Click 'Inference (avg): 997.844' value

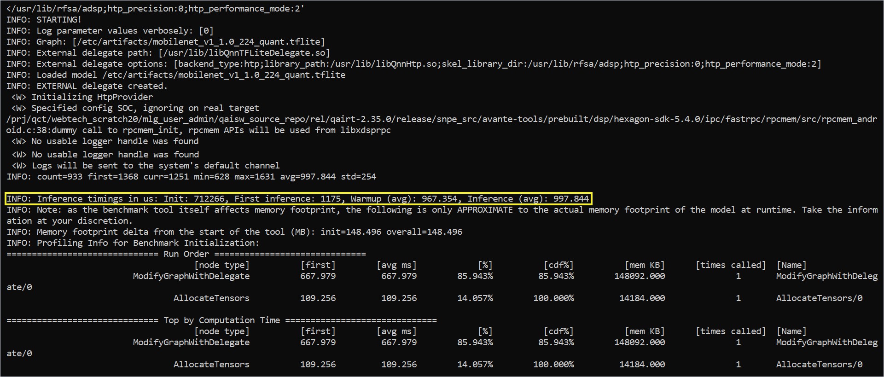click(528, 199)
